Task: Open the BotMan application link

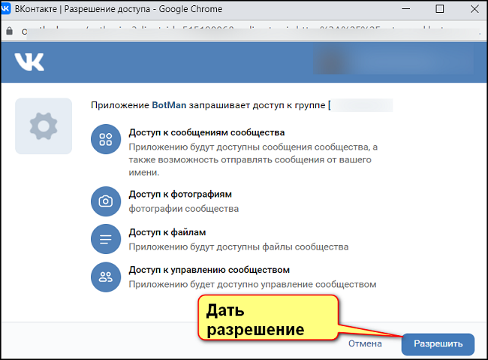Action: pyautogui.click(x=169, y=105)
